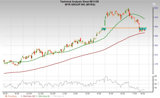Image resolution: width=160 pixels, height=98 pixels.
Task: Click the 11/25 date axis label
Action: (41, 94)
